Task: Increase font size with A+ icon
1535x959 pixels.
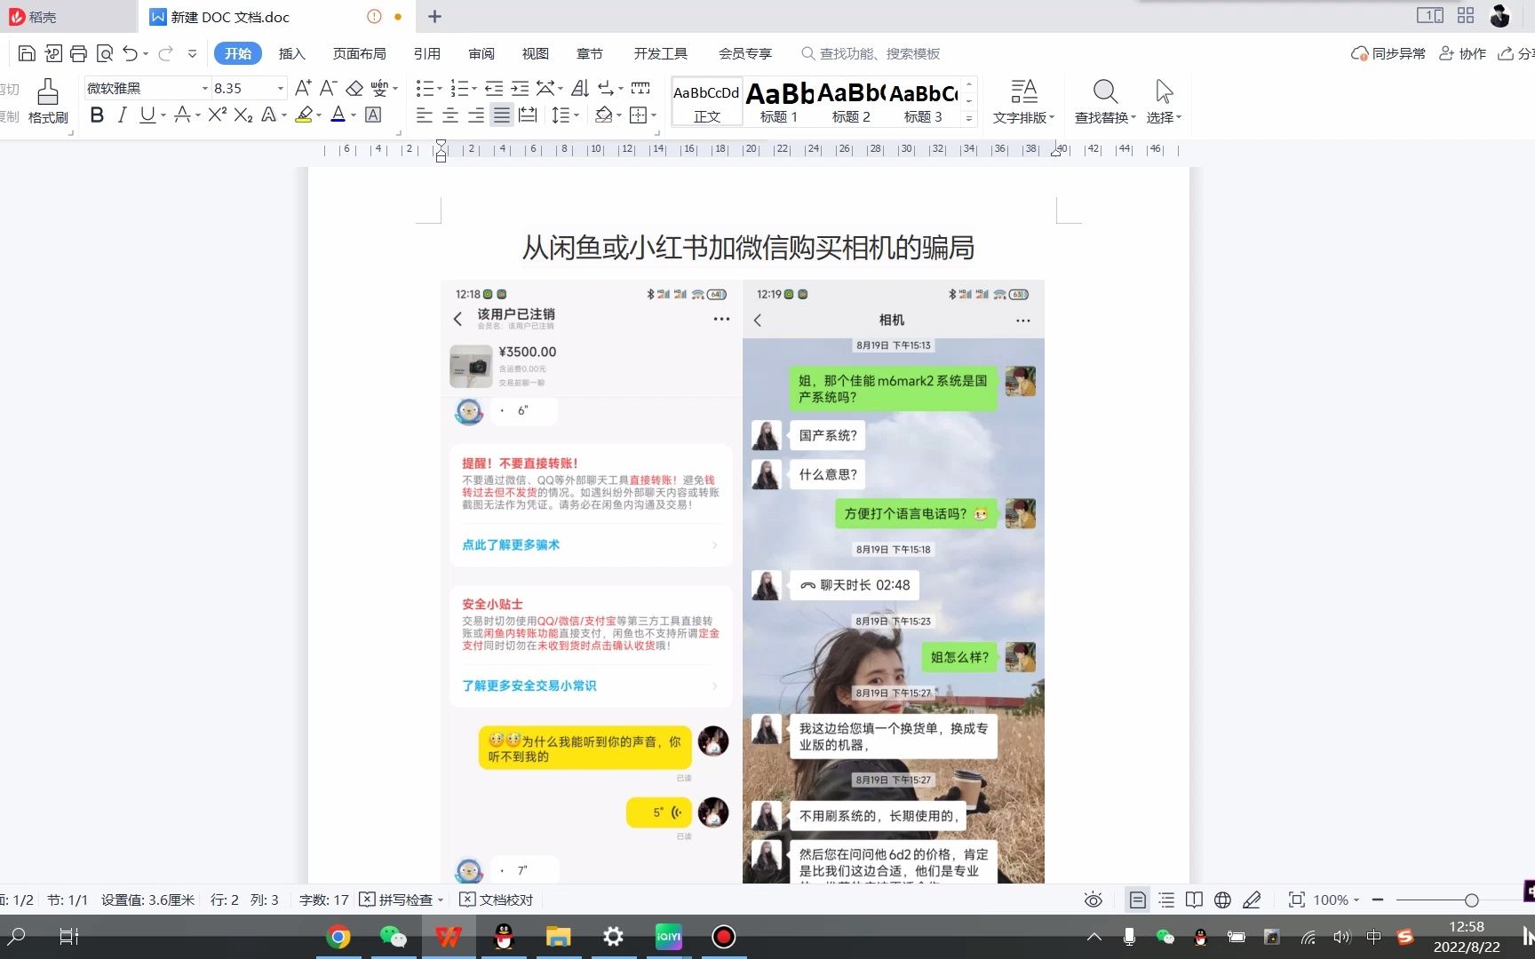Action: click(303, 88)
